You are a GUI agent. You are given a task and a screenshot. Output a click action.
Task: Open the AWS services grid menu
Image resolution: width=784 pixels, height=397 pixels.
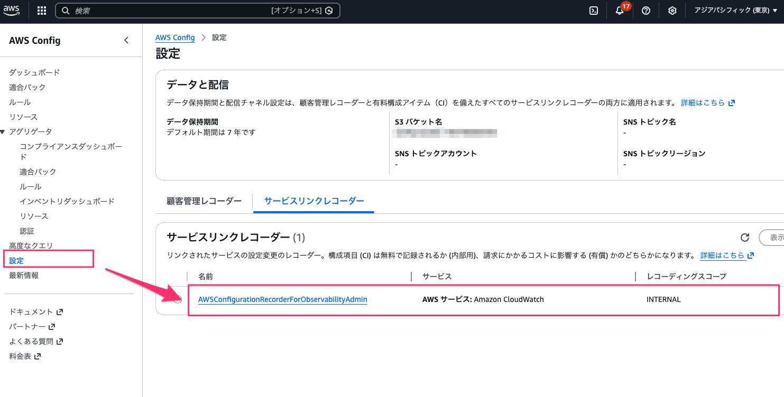[x=41, y=11]
